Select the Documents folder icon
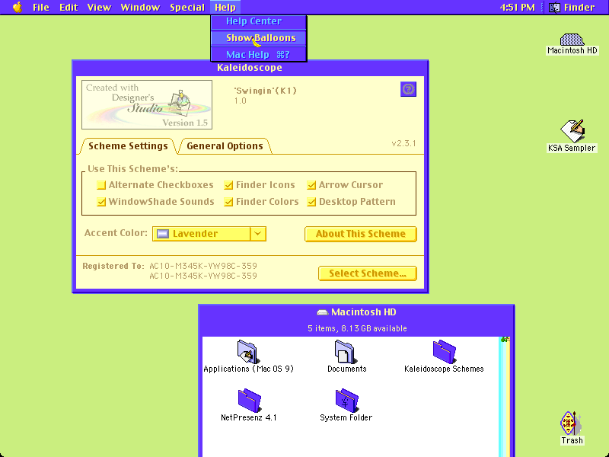Viewport: 609px width, 457px height. pos(346,351)
